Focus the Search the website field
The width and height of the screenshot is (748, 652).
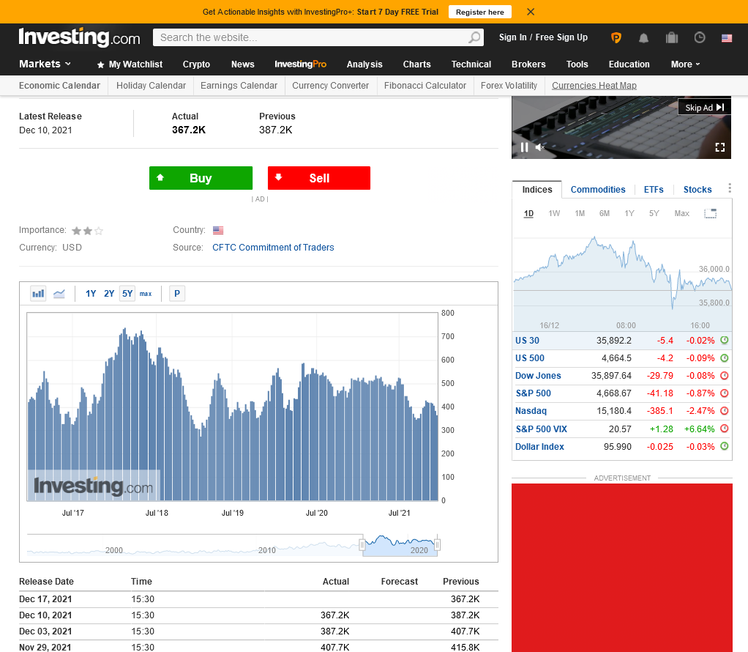tap(310, 37)
